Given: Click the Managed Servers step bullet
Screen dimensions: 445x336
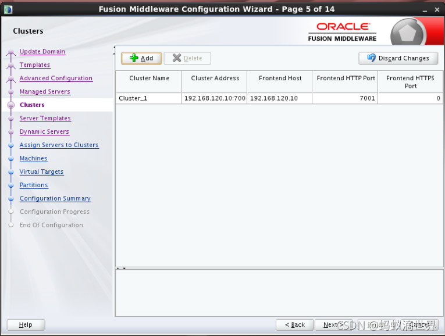Looking at the screenshot, I should tap(11, 92).
